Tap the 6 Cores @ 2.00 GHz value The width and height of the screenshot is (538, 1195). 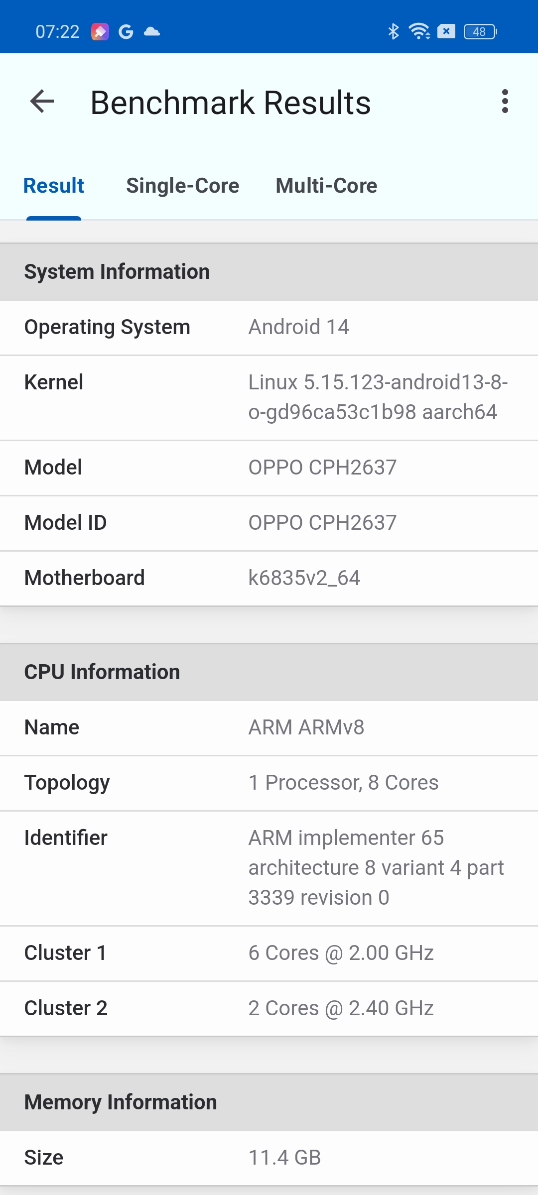point(341,953)
